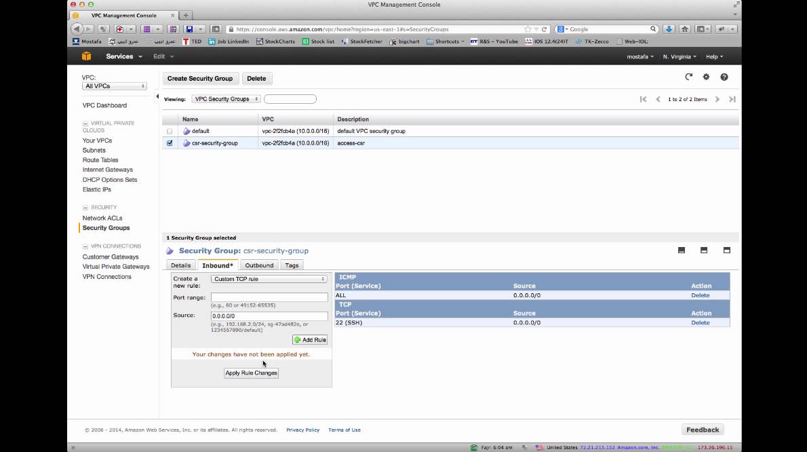This screenshot has width=807, height=452.
Task: Uncheck the csr-security-group checkbox
Action: coord(170,143)
